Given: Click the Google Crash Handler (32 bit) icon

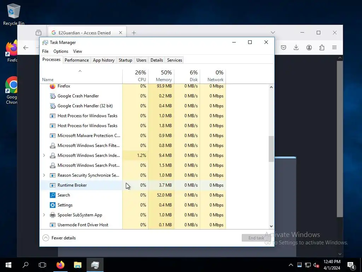Looking at the screenshot, I should (x=53, y=106).
